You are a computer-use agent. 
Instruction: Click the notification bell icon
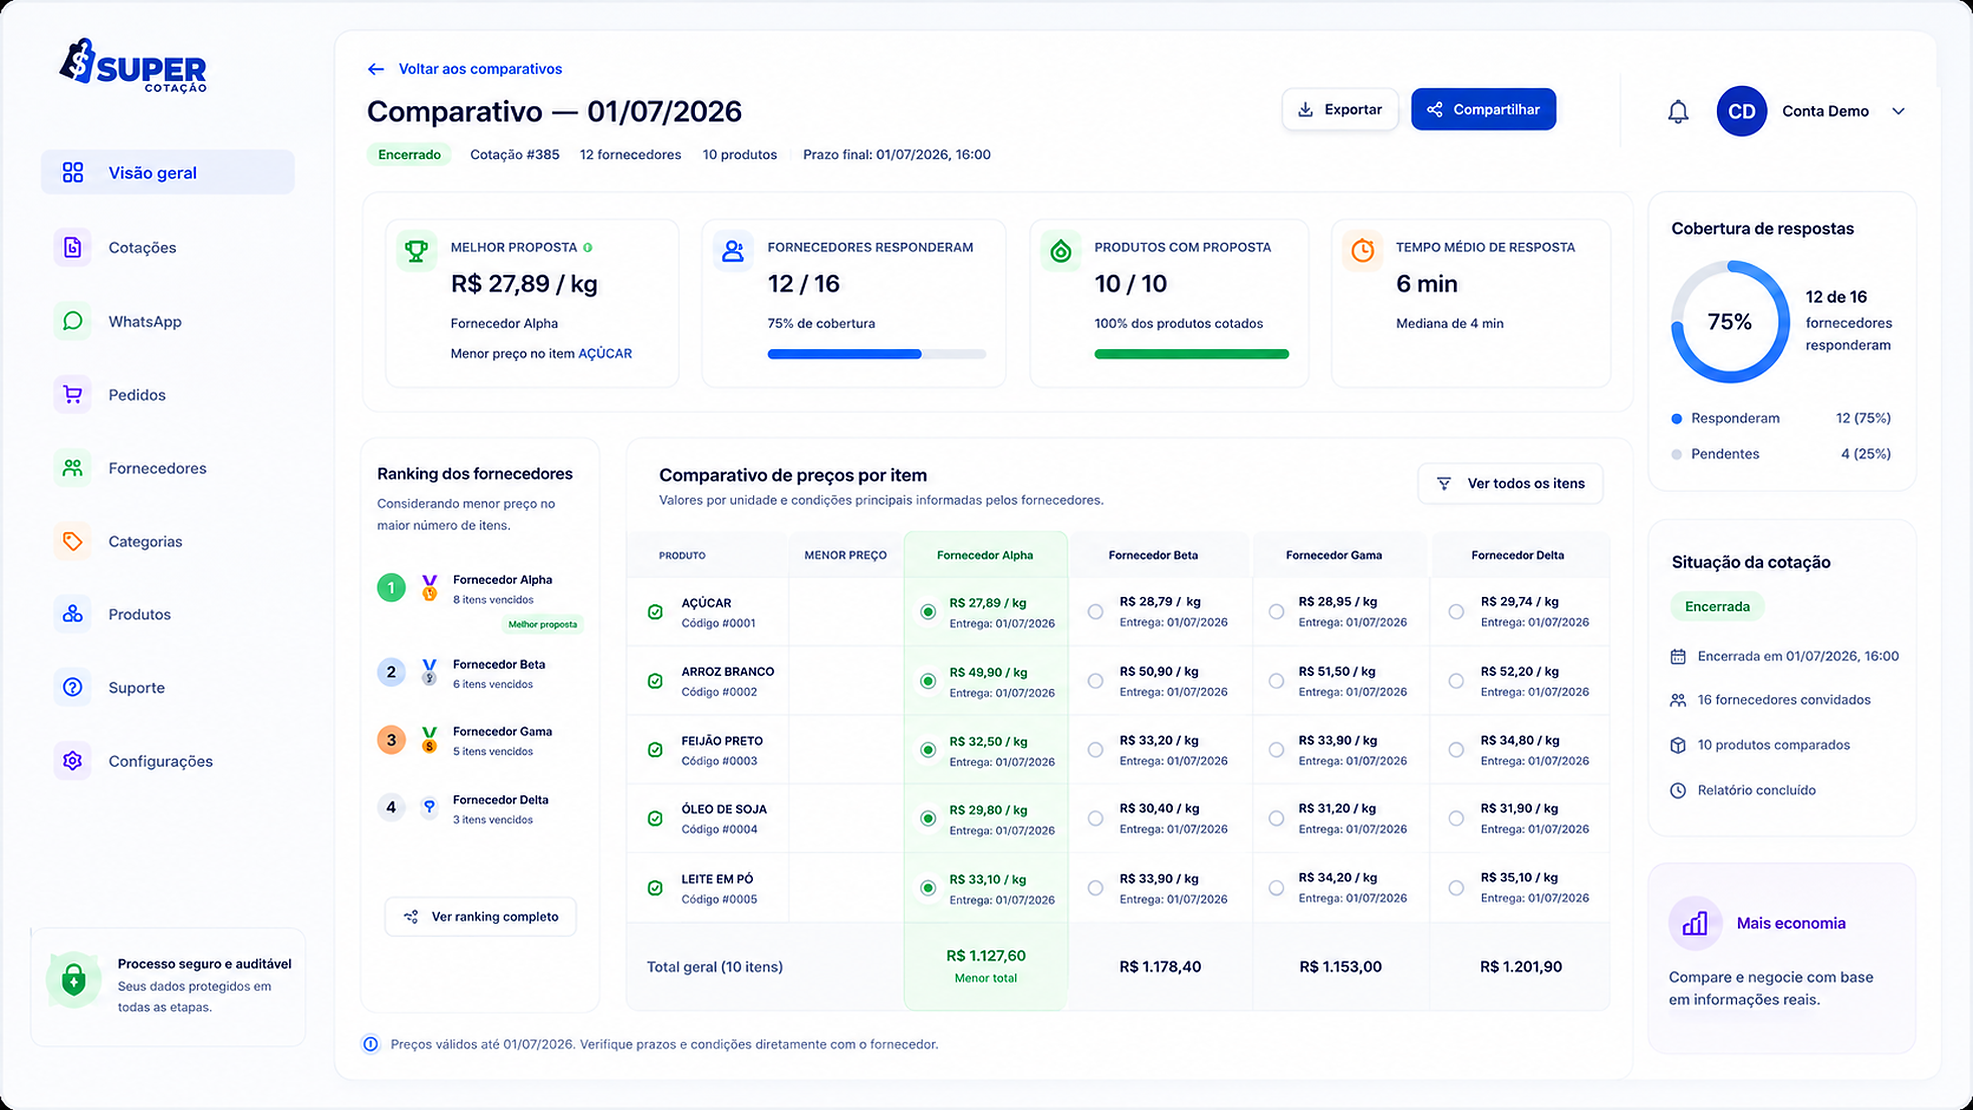click(x=1678, y=112)
